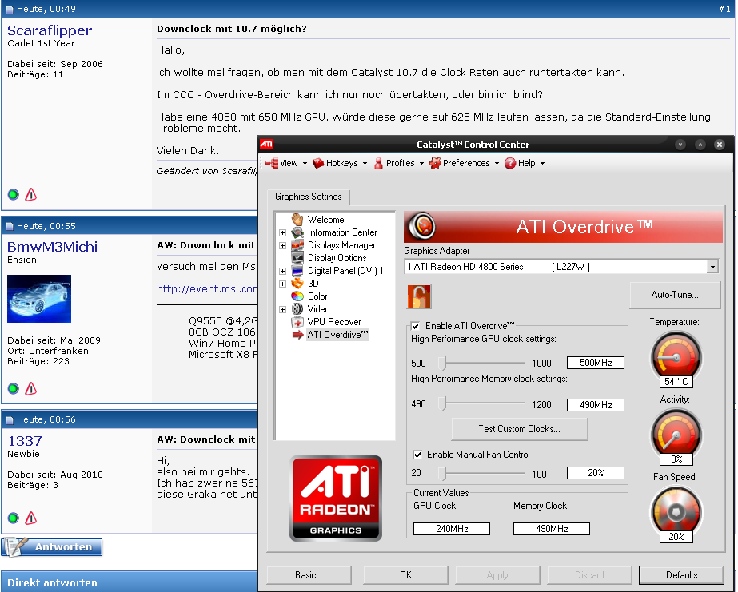
Task: Click Scaraflipper's green online status icon
Action: click(13, 194)
